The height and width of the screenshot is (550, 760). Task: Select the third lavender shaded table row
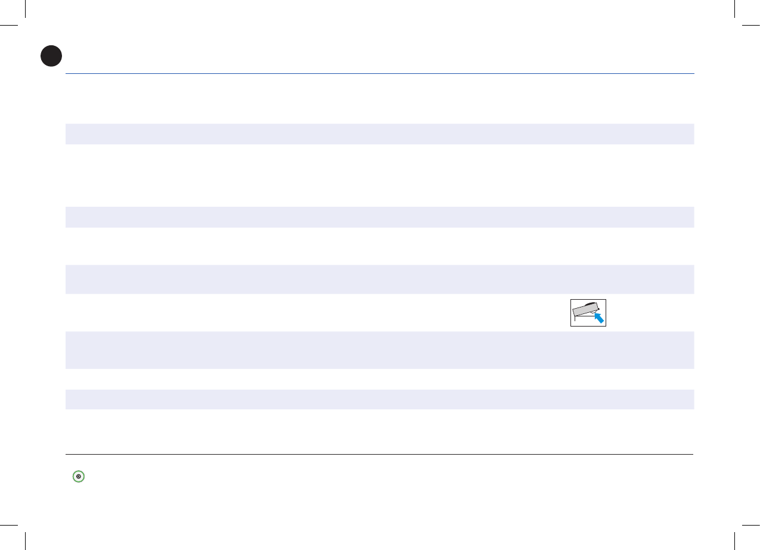(x=379, y=279)
